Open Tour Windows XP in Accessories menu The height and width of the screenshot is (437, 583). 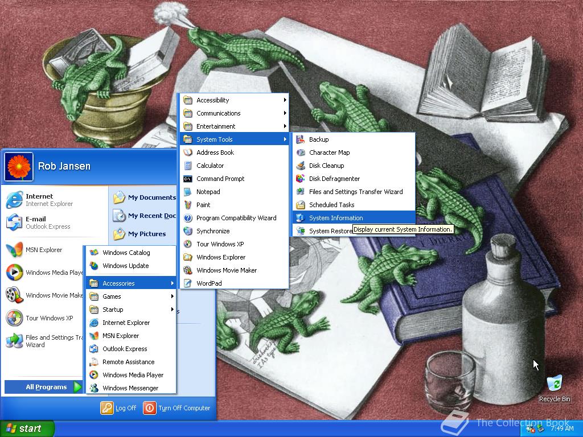click(x=234, y=244)
